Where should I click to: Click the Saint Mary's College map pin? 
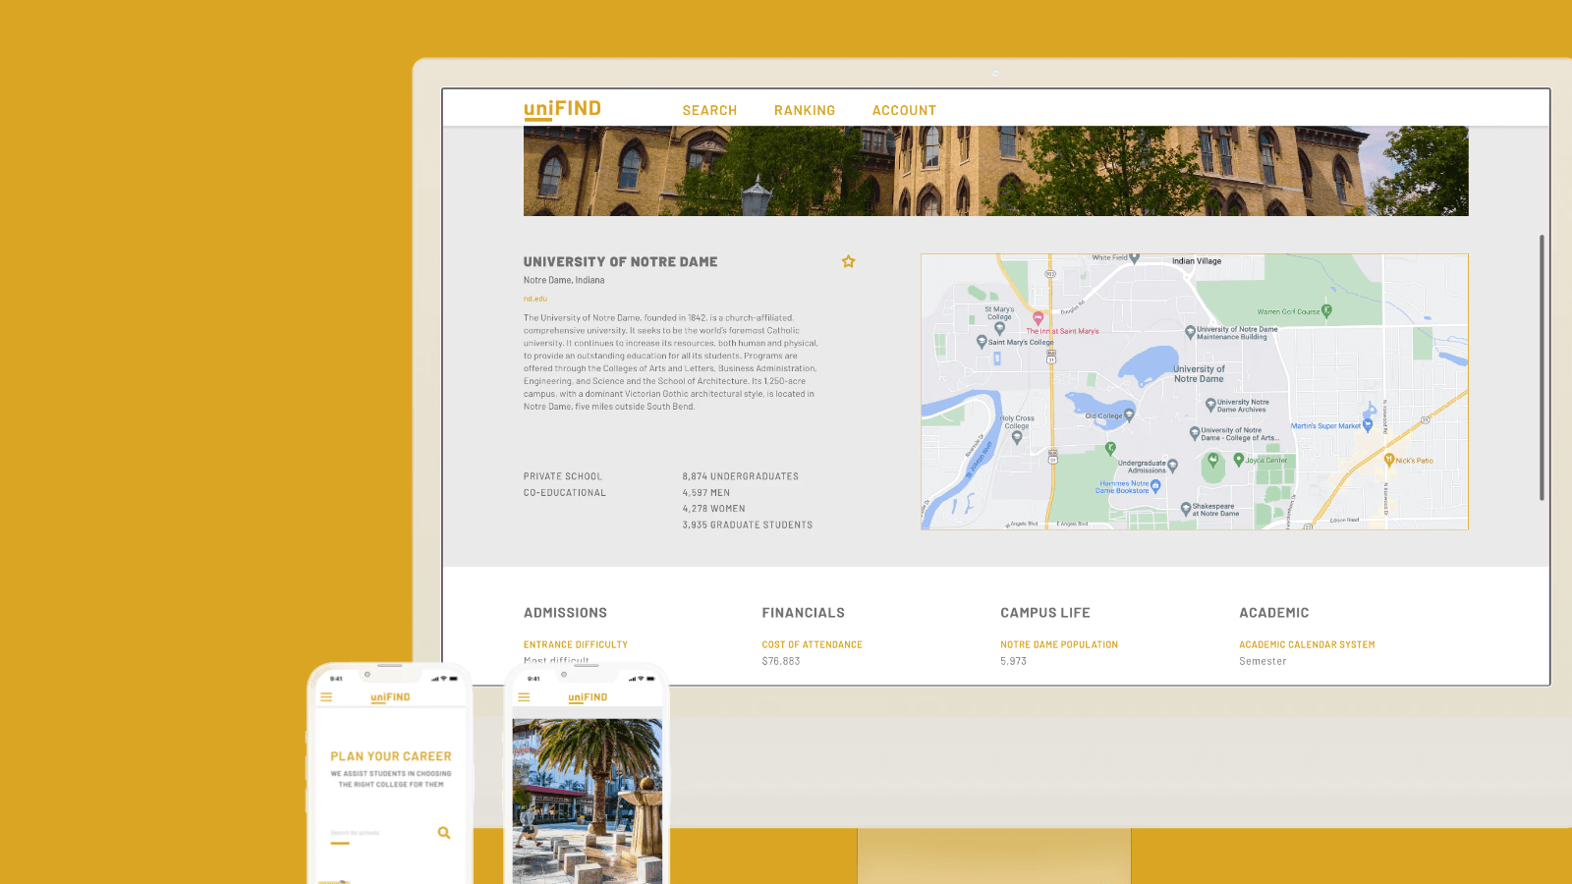coord(982,342)
